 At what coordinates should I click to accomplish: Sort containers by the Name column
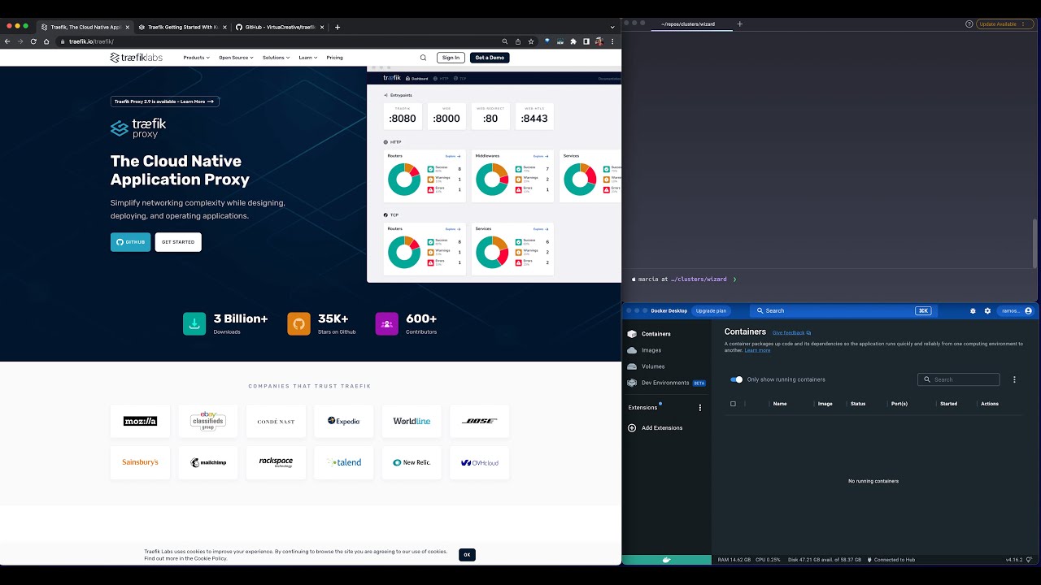point(780,404)
